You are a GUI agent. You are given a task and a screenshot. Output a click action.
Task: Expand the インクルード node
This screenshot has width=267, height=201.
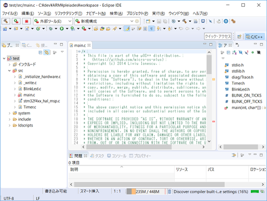click(x=9, y=64)
